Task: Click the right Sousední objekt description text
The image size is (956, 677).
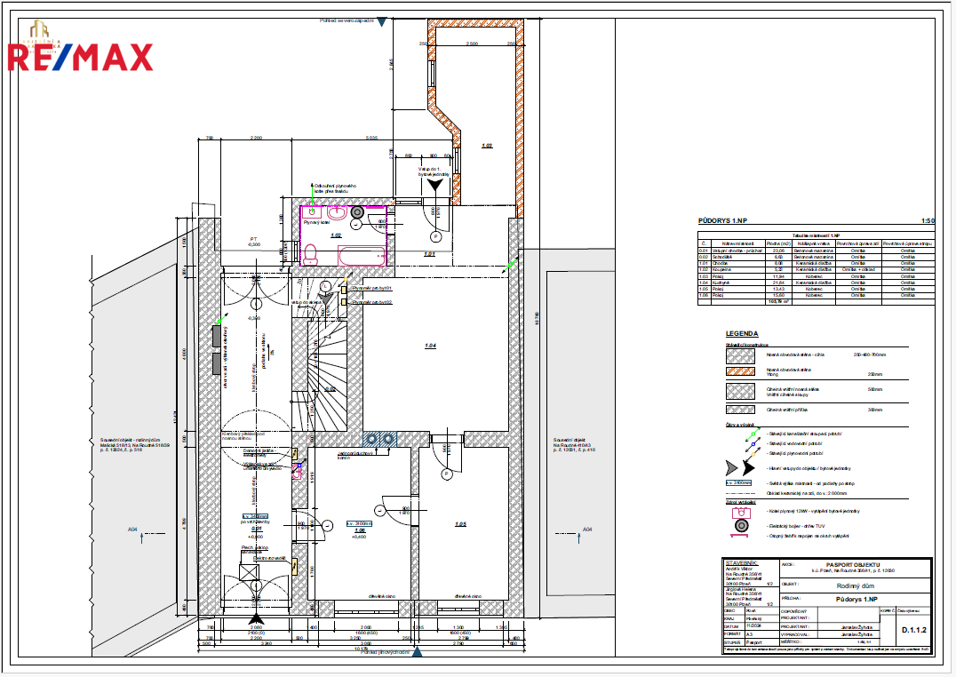Action: [574, 444]
